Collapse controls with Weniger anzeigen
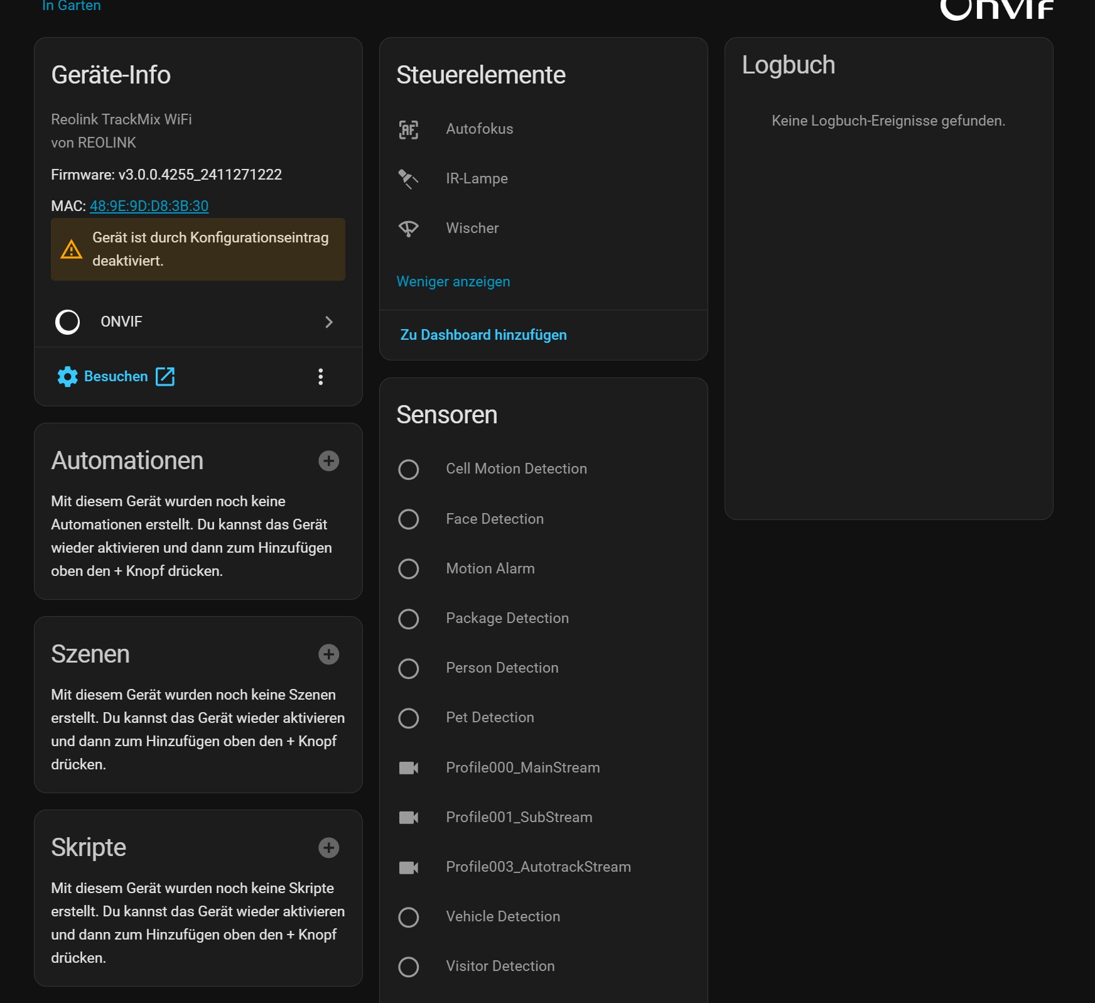The image size is (1095, 1003). (x=453, y=281)
